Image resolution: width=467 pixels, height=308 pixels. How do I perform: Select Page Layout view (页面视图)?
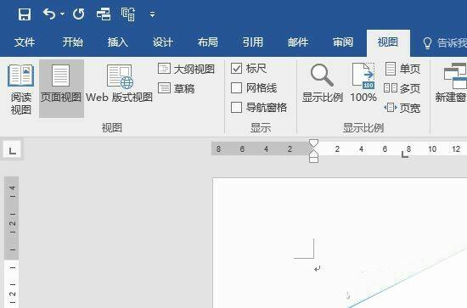[61, 88]
